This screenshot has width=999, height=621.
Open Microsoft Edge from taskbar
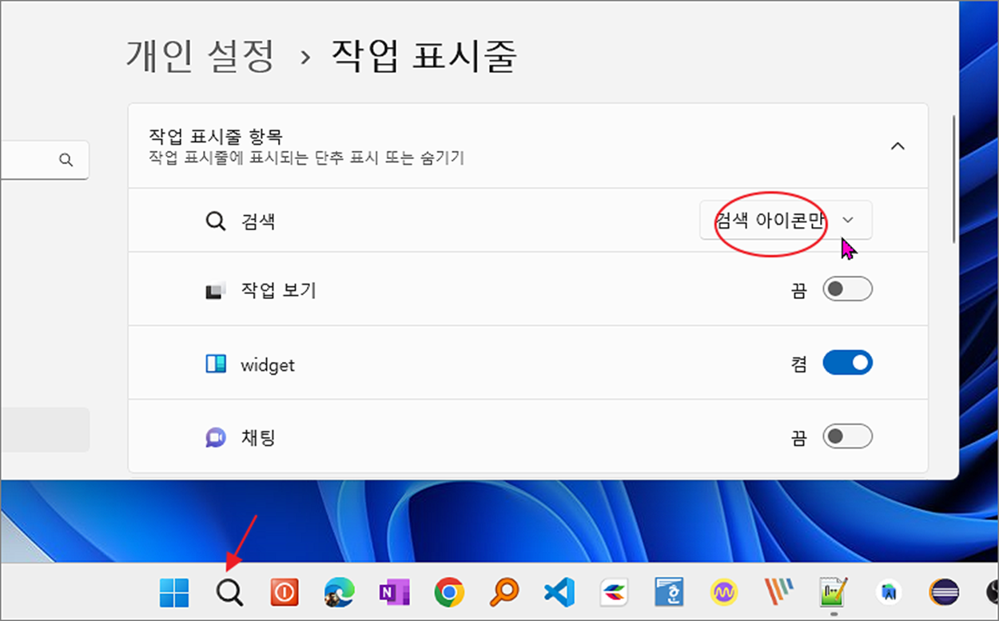(x=339, y=593)
